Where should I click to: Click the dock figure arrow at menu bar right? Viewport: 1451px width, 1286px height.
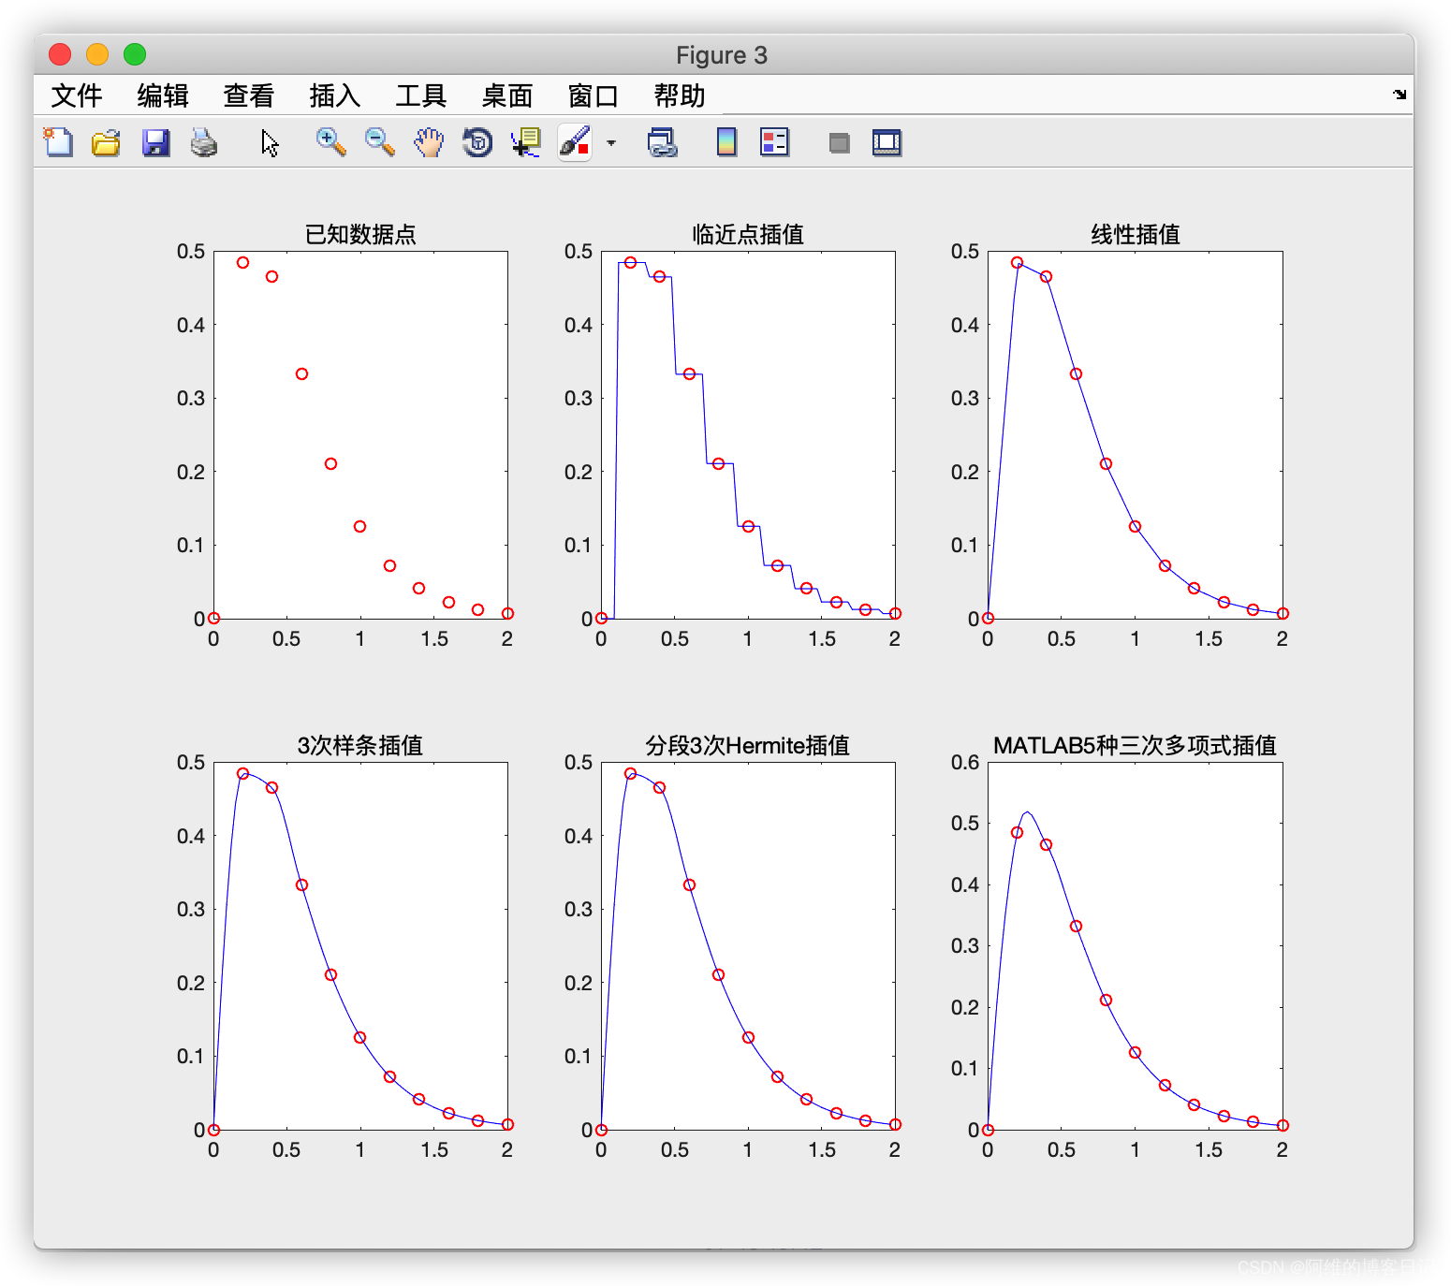[1400, 95]
